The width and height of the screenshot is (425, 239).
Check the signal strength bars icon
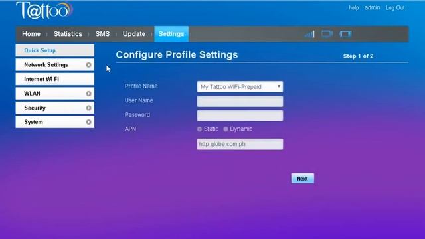[x=309, y=34]
